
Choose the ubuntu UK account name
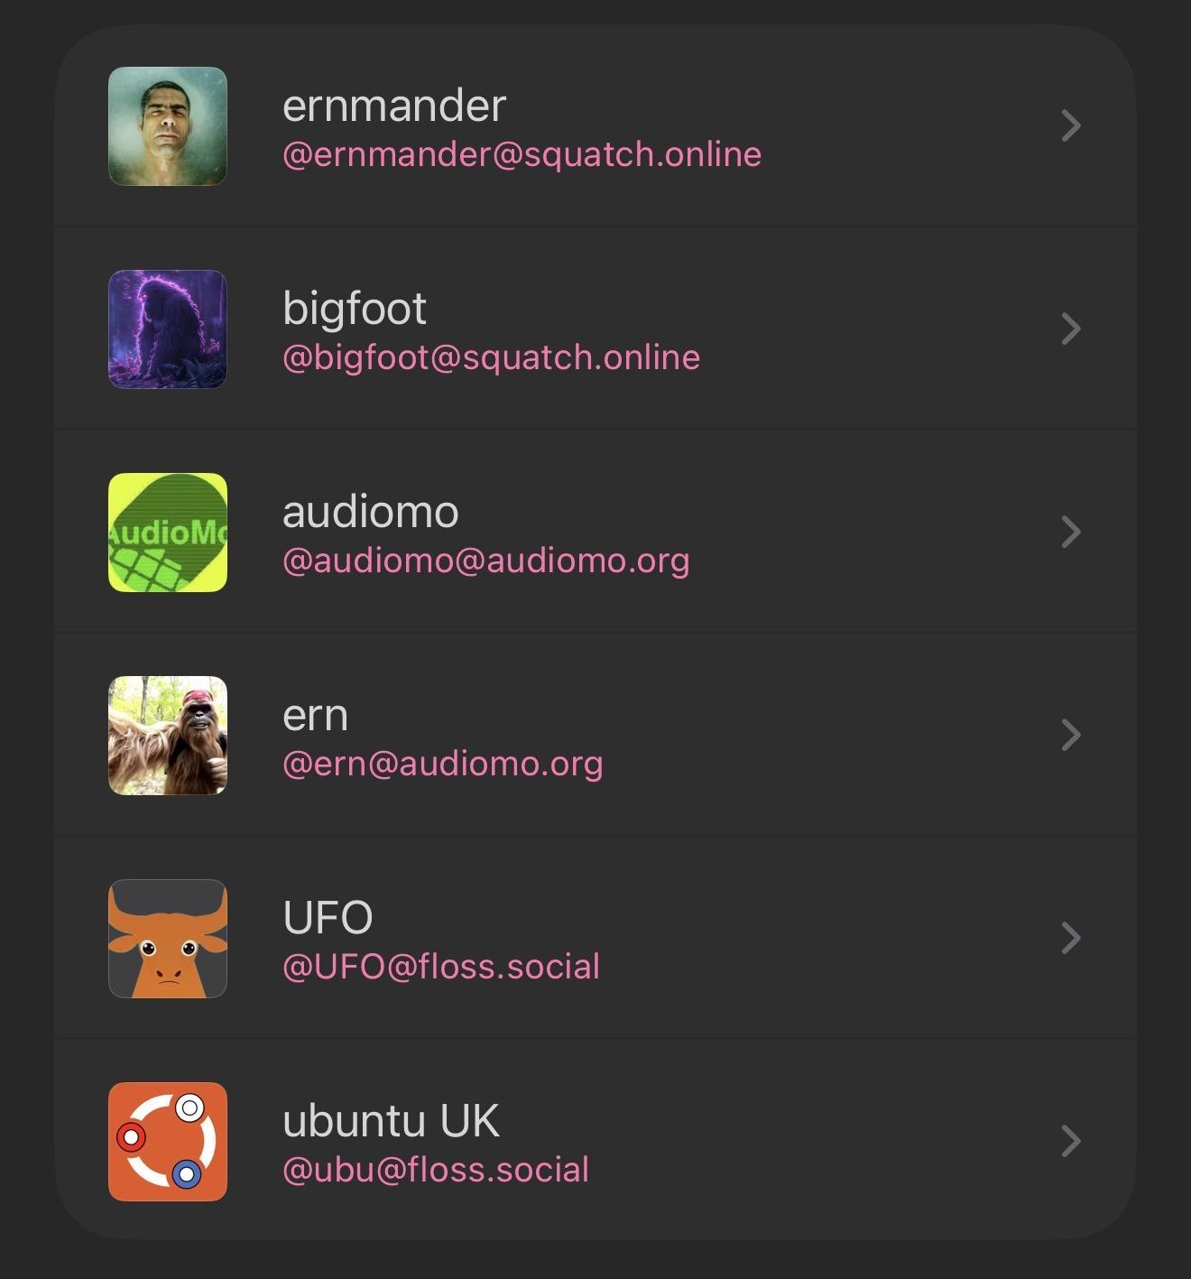pos(391,1121)
